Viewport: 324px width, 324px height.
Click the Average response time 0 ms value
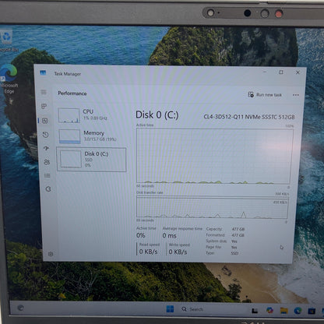click(170, 236)
